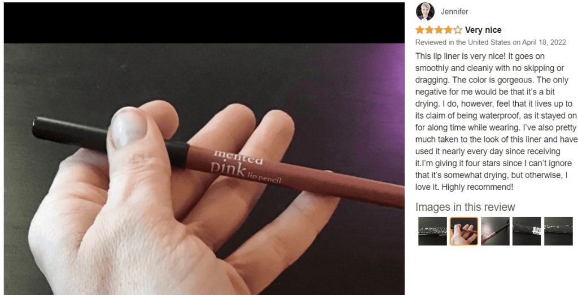The width and height of the screenshot is (578, 295).
Task: Click the fourth filled rating star
Action: click(x=448, y=30)
